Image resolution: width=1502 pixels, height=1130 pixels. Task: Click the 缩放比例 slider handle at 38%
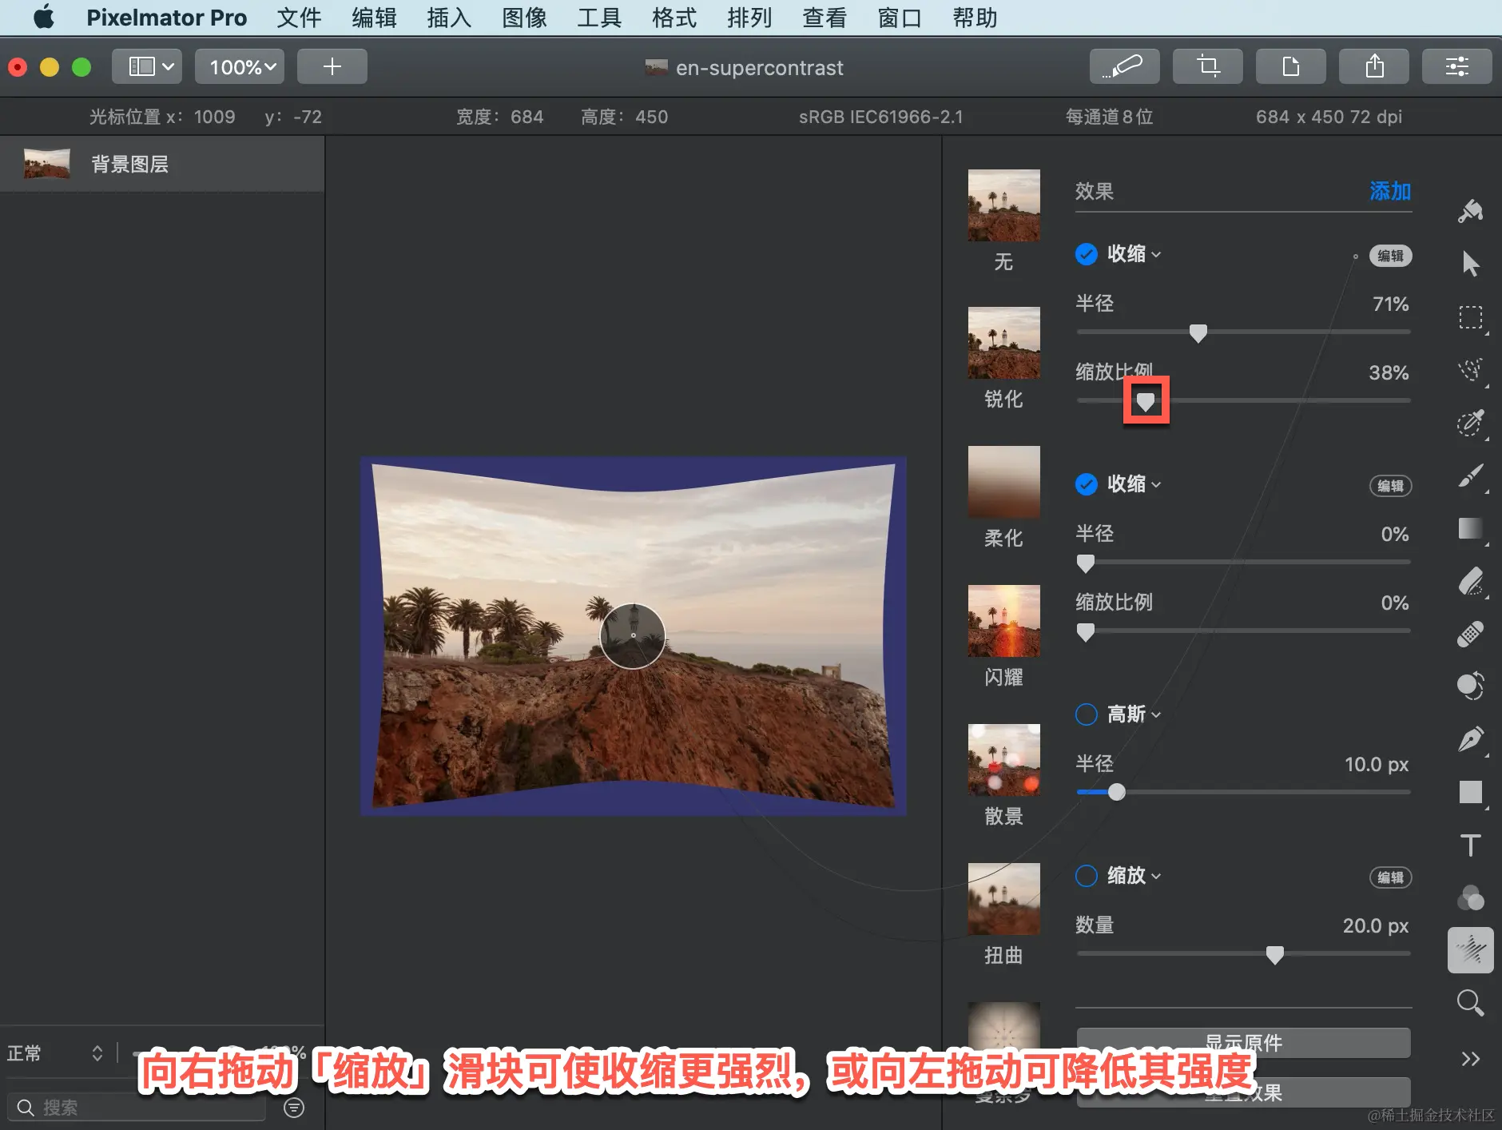point(1146,401)
